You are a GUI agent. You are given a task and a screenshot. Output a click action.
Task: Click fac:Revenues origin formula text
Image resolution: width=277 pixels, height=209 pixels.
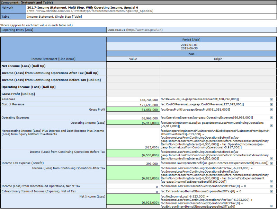pos(200,99)
